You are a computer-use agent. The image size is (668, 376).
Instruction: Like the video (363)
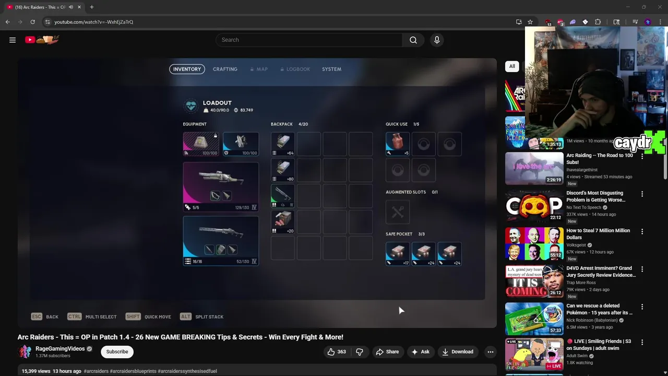tap(337, 352)
